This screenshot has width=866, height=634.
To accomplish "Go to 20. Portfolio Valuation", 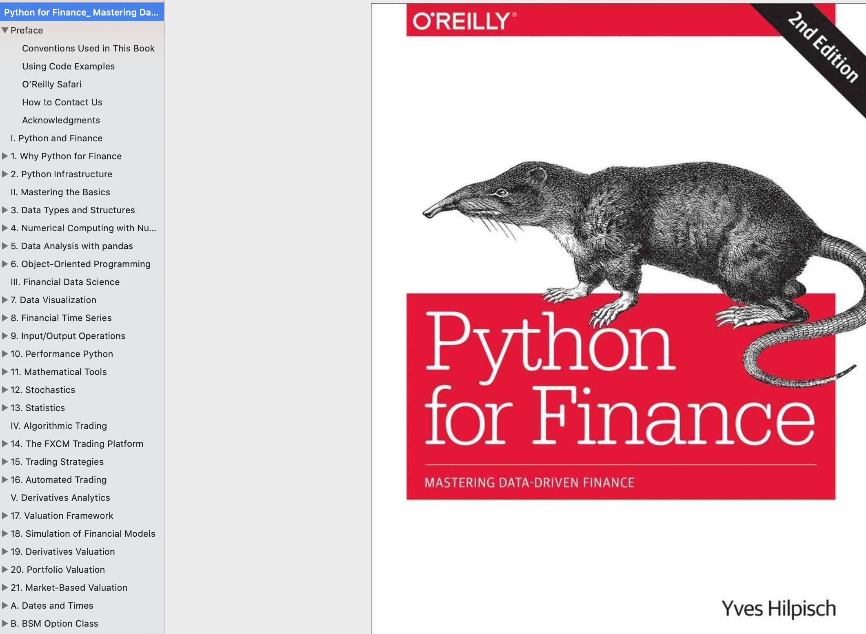I will click(58, 569).
